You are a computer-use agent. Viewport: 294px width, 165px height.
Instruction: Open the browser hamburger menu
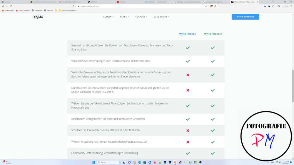click(x=291, y=6)
